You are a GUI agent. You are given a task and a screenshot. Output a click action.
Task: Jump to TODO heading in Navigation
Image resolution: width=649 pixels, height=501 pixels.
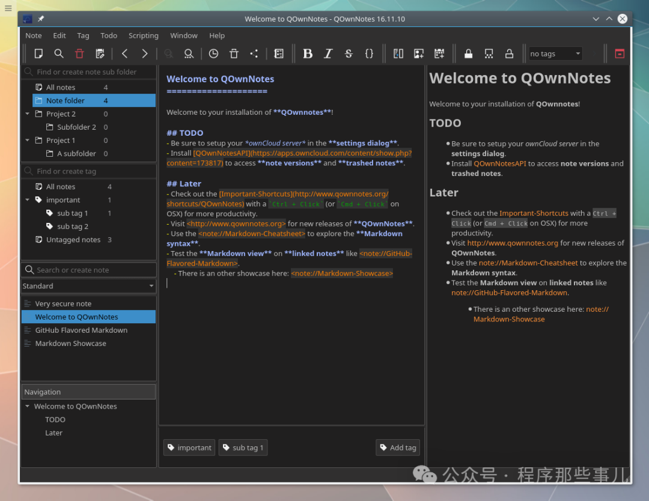click(x=55, y=419)
